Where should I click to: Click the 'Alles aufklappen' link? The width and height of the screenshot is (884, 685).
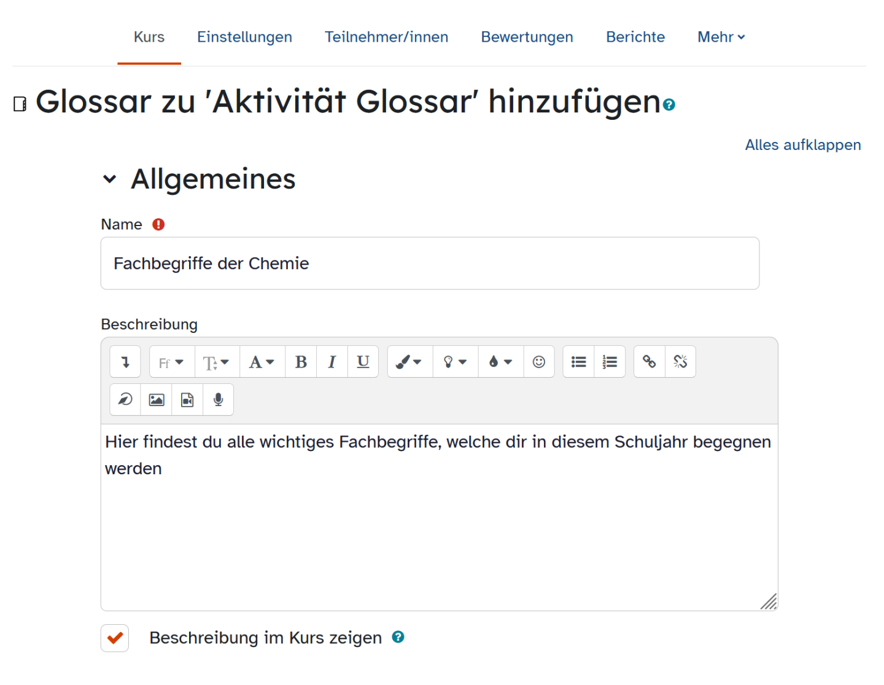(x=803, y=145)
